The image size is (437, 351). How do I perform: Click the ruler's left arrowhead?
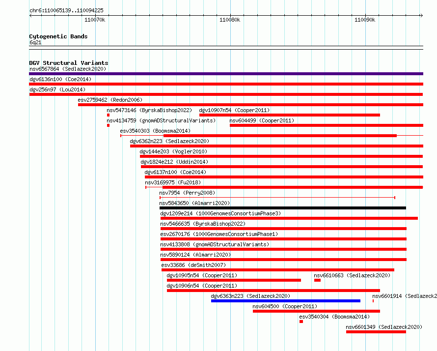(x=30, y=15)
